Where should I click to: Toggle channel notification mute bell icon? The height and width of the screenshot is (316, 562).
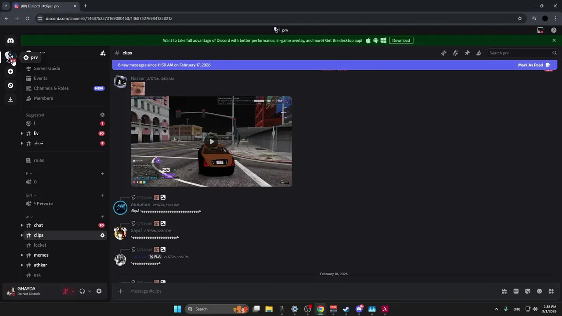point(455,53)
